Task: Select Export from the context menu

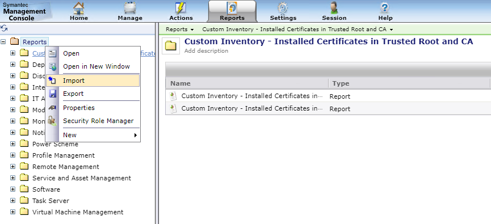Action: coord(93,94)
